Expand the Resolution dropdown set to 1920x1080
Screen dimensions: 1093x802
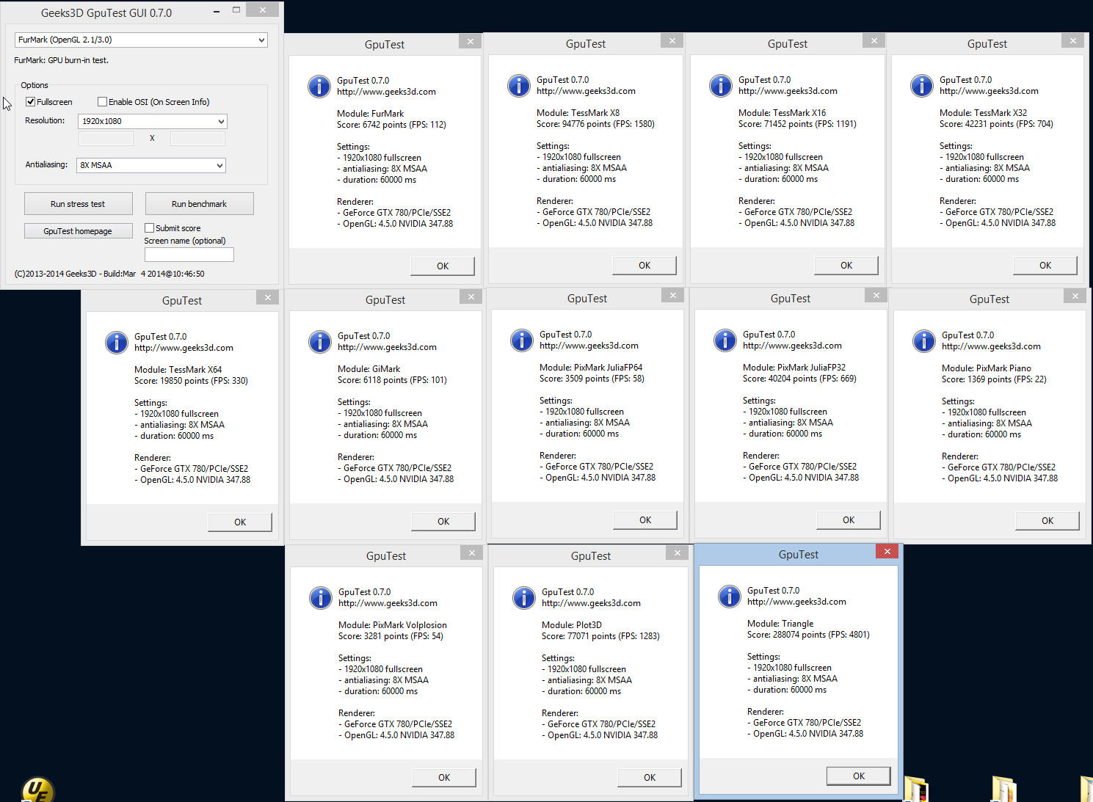coord(153,121)
